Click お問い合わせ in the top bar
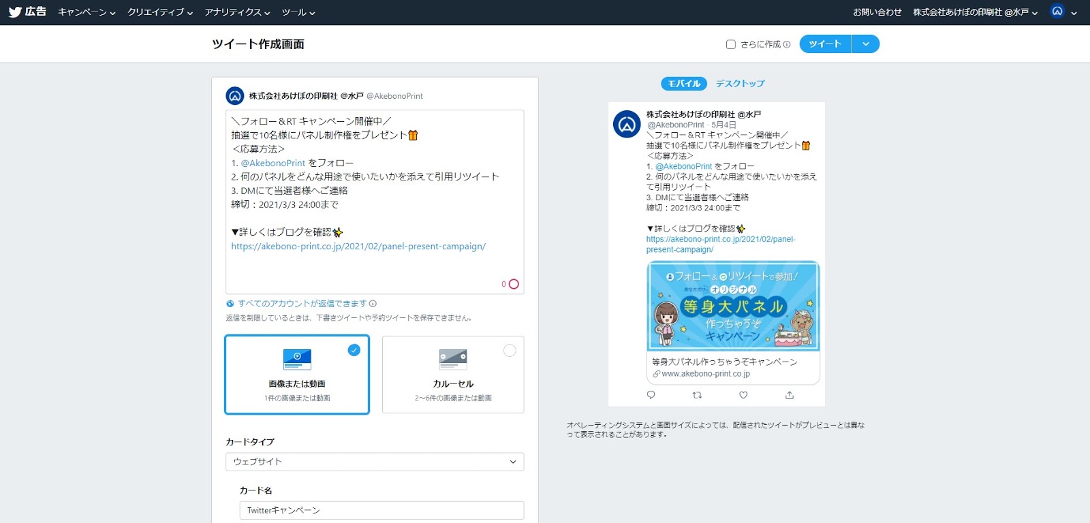Image resolution: width=1090 pixels, height=523 pixels. tap(877, 12)
